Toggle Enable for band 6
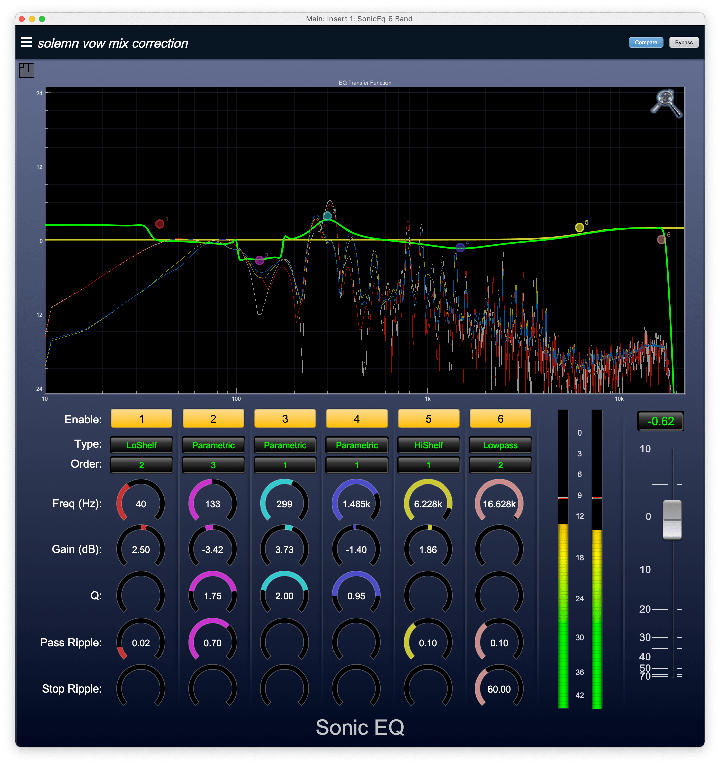The height and width of the screenshot is (765, 720). pyautogui.click(x=500, y=419)
